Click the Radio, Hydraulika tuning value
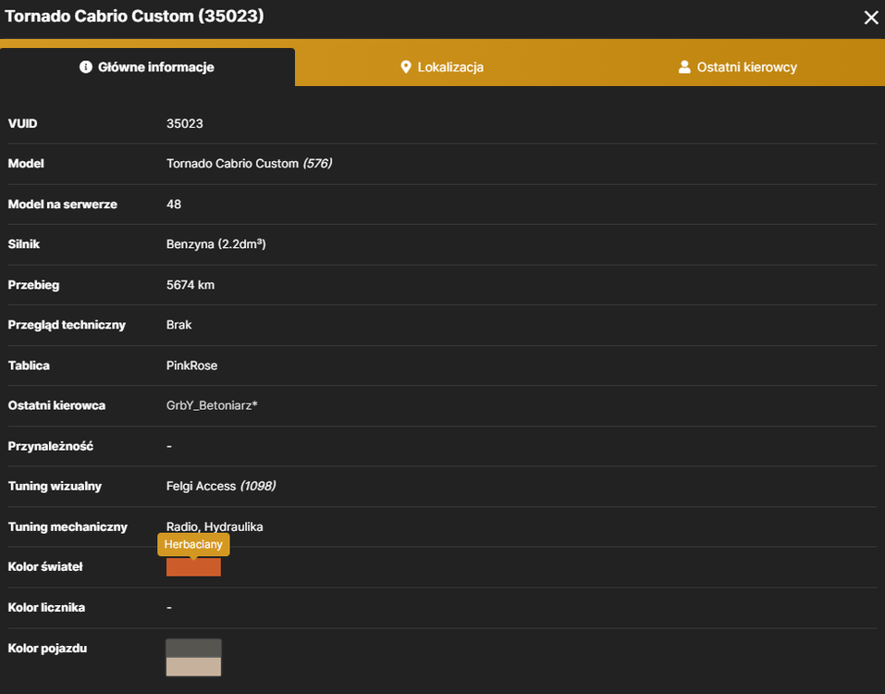This screenshot has height=694, width=885. pyautogui.click(x=215, y=527)
